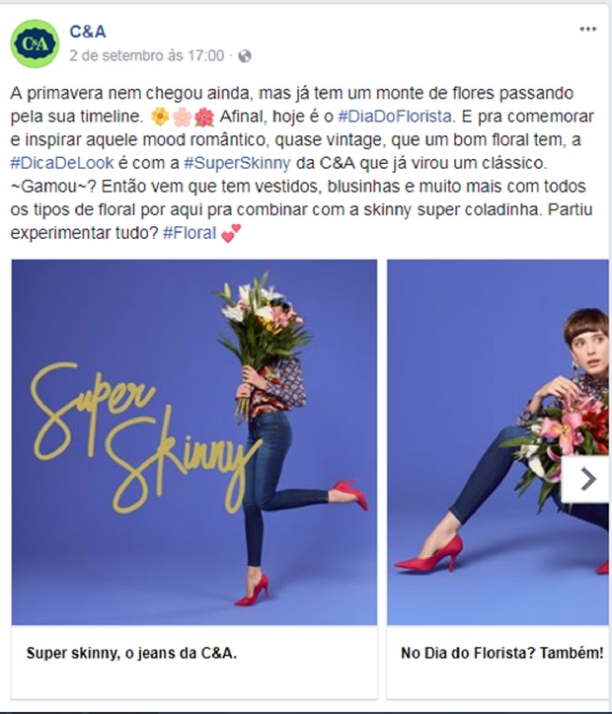Click the light pink blossom emoji
Screen dimensions: 612x714
pyautogui.click(x=182, y=118)
